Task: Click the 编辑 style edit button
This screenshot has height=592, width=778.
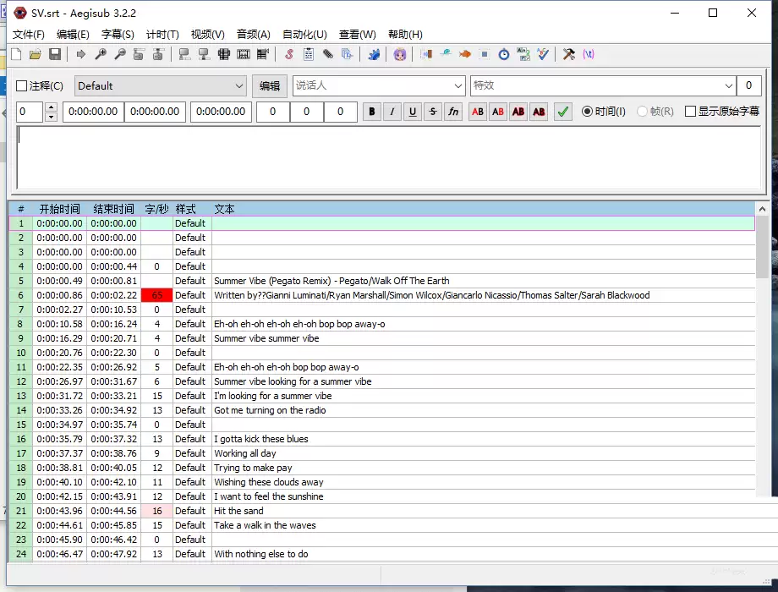Action: click(x=270, y=86)
